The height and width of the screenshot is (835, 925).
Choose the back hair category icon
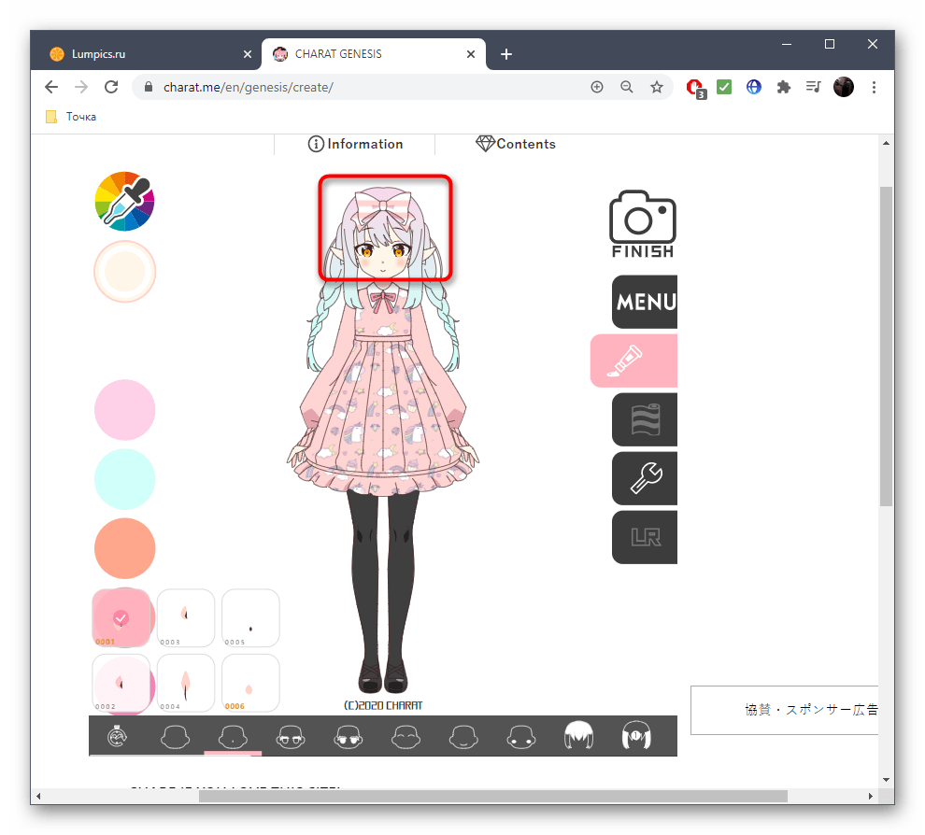tap(637, 737)
